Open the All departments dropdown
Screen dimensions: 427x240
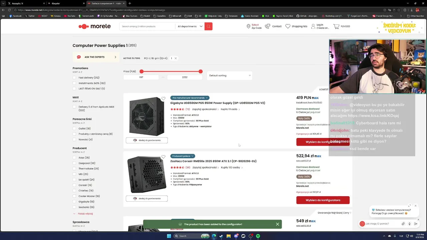(190, 26)
